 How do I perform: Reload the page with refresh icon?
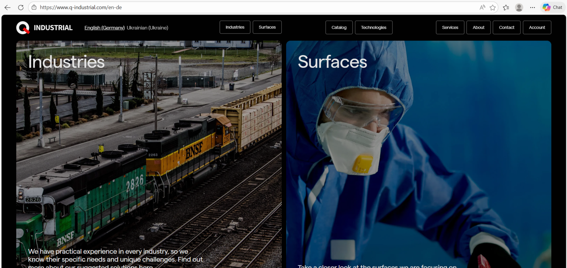coord(21,7)
